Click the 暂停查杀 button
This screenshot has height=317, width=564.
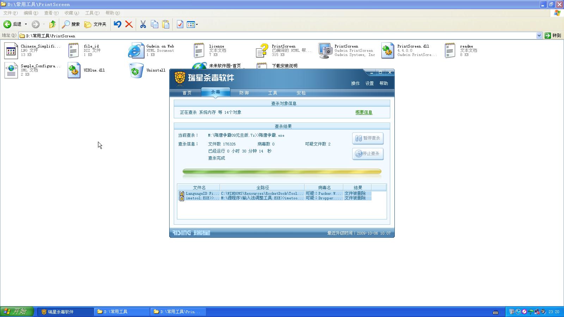tap(368, 138)
